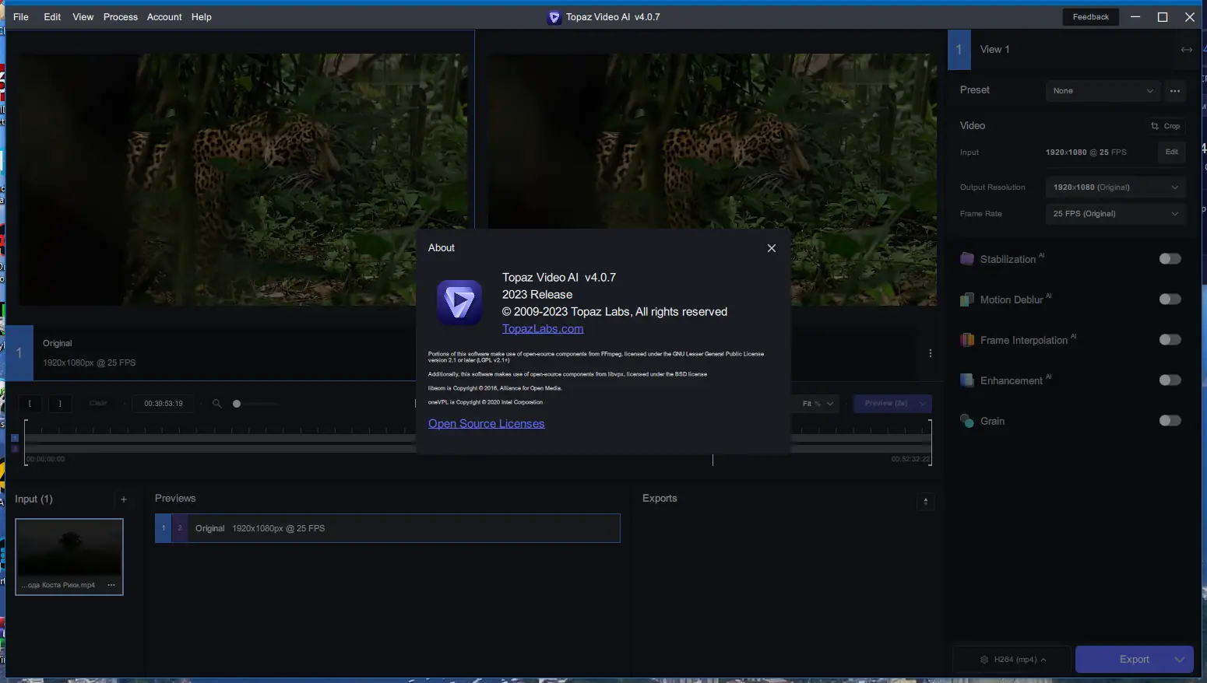The width and height of the screenshot is (1207, 683).
Task: Enable the Grain toggle
Action: point(1170,421)
